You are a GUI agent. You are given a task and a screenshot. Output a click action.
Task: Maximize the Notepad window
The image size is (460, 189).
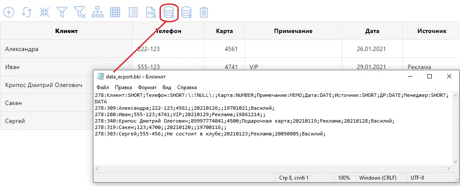tap(430, 76)
